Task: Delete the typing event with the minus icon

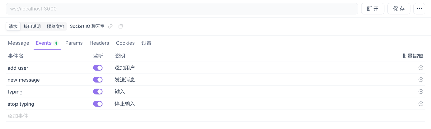Action: [421, 92]
